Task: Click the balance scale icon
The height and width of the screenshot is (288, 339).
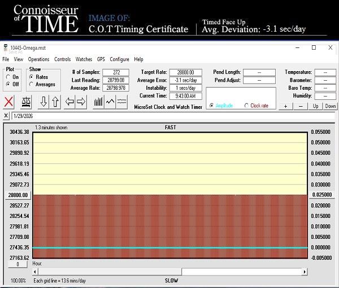Action: click(26, 102)
